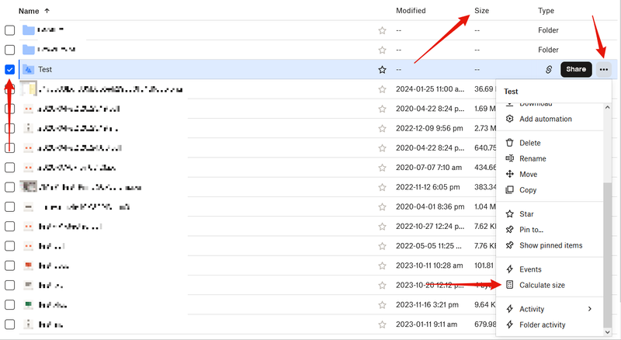The width and height of the screenshot is (621, 340).
Task: Click the copy link icon beside Share
Action: [549, 69]
